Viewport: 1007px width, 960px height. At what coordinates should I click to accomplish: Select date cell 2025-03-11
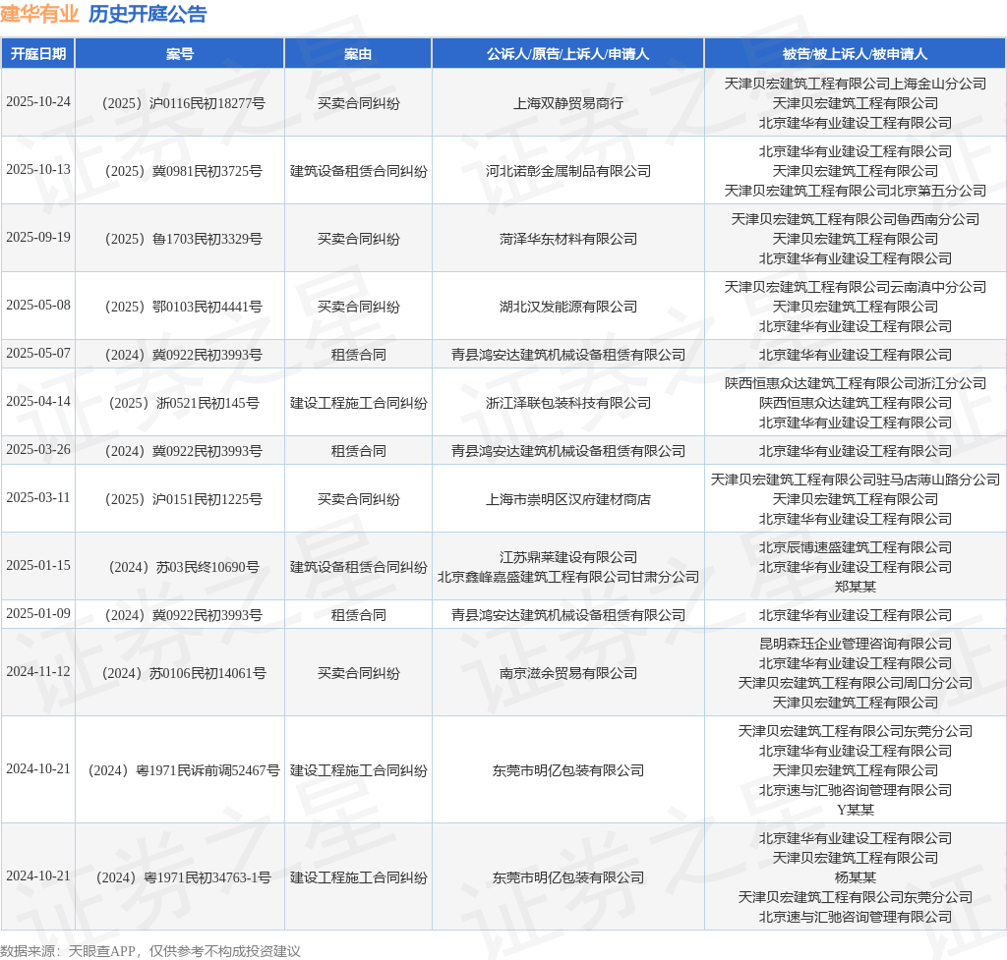pos(38,498)
